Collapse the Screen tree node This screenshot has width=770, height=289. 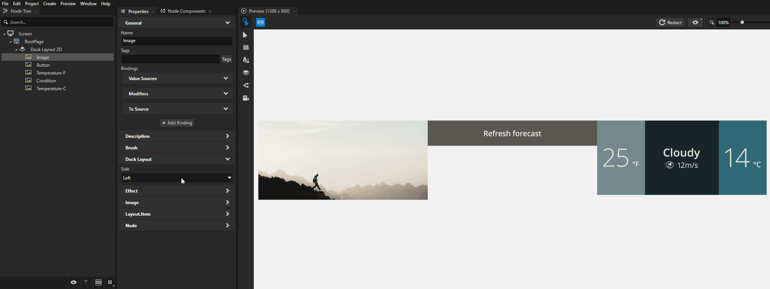[x=4, y=34]
